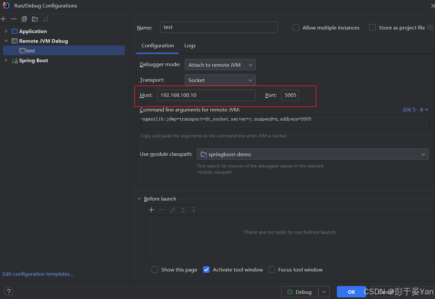The image size is (435, 299).
Task: Click the Name input field
Action: pos(219,27)
